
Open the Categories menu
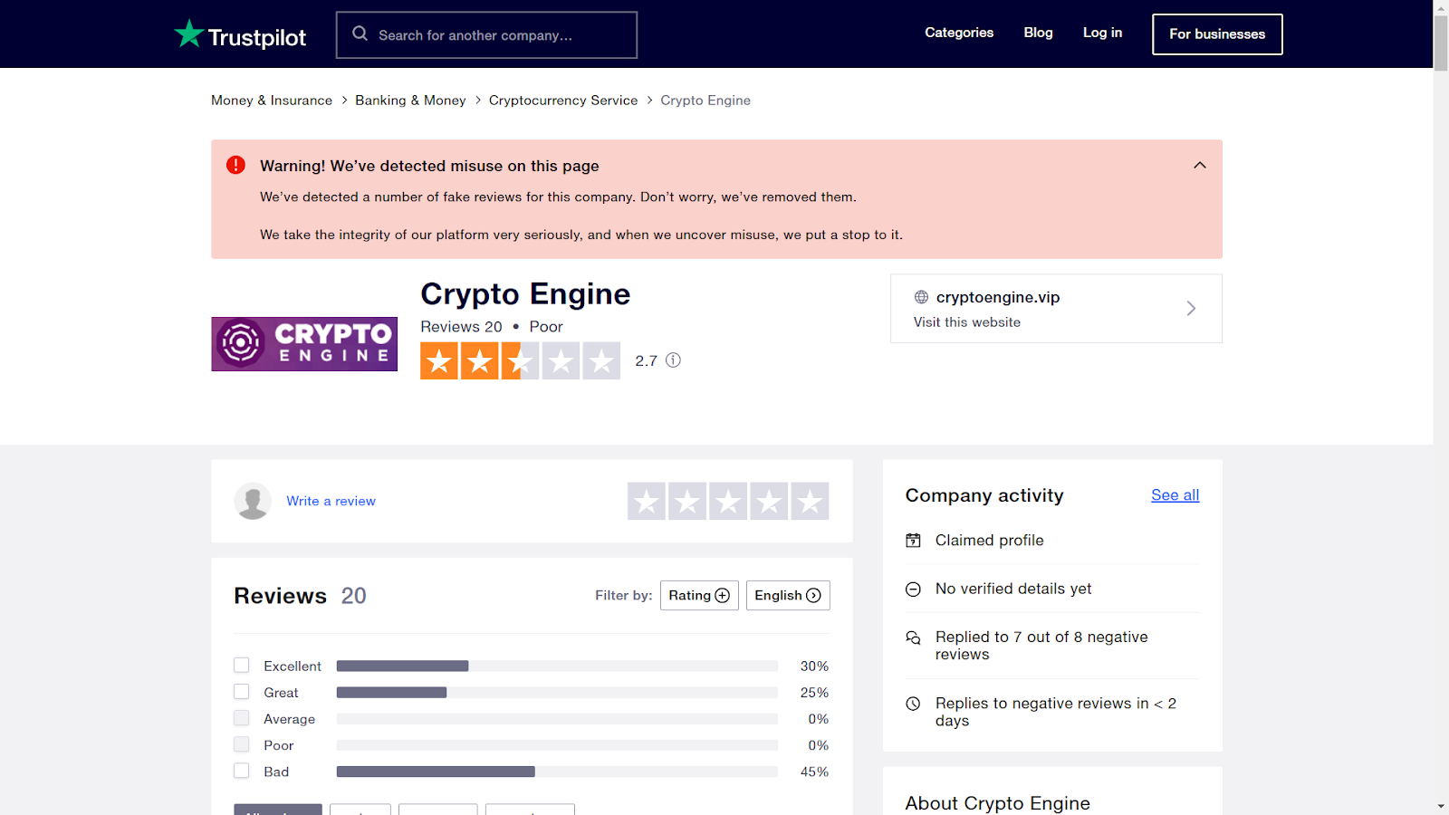click(x=959, y=33)
